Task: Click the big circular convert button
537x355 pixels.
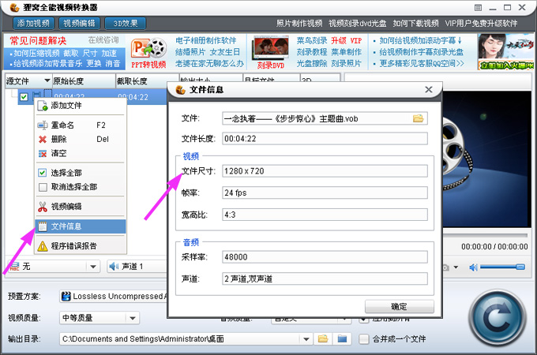Action: (498, 319)
